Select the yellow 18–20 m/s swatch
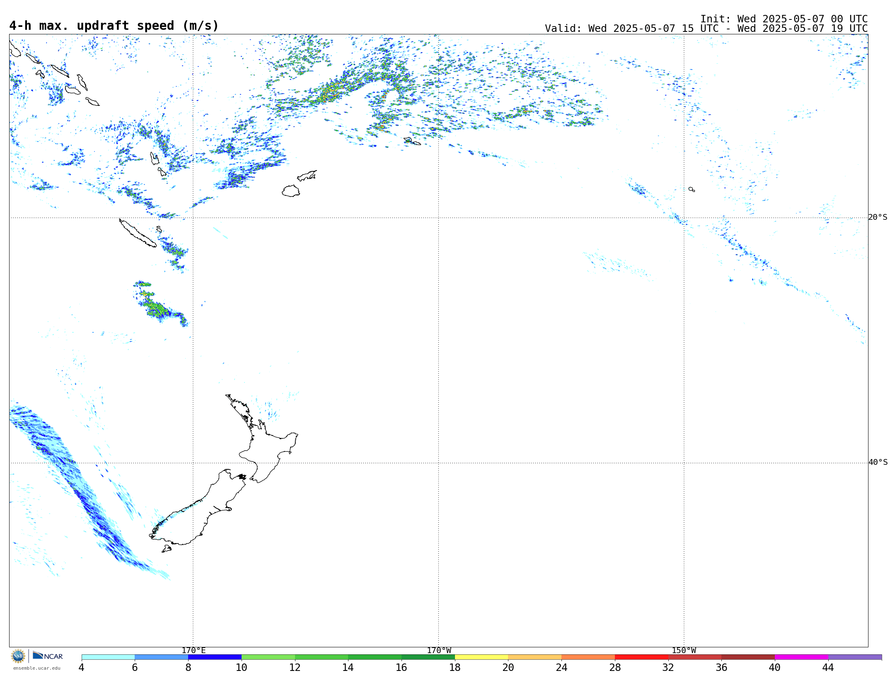Screen dimensions: 895x673 [481, 657]
